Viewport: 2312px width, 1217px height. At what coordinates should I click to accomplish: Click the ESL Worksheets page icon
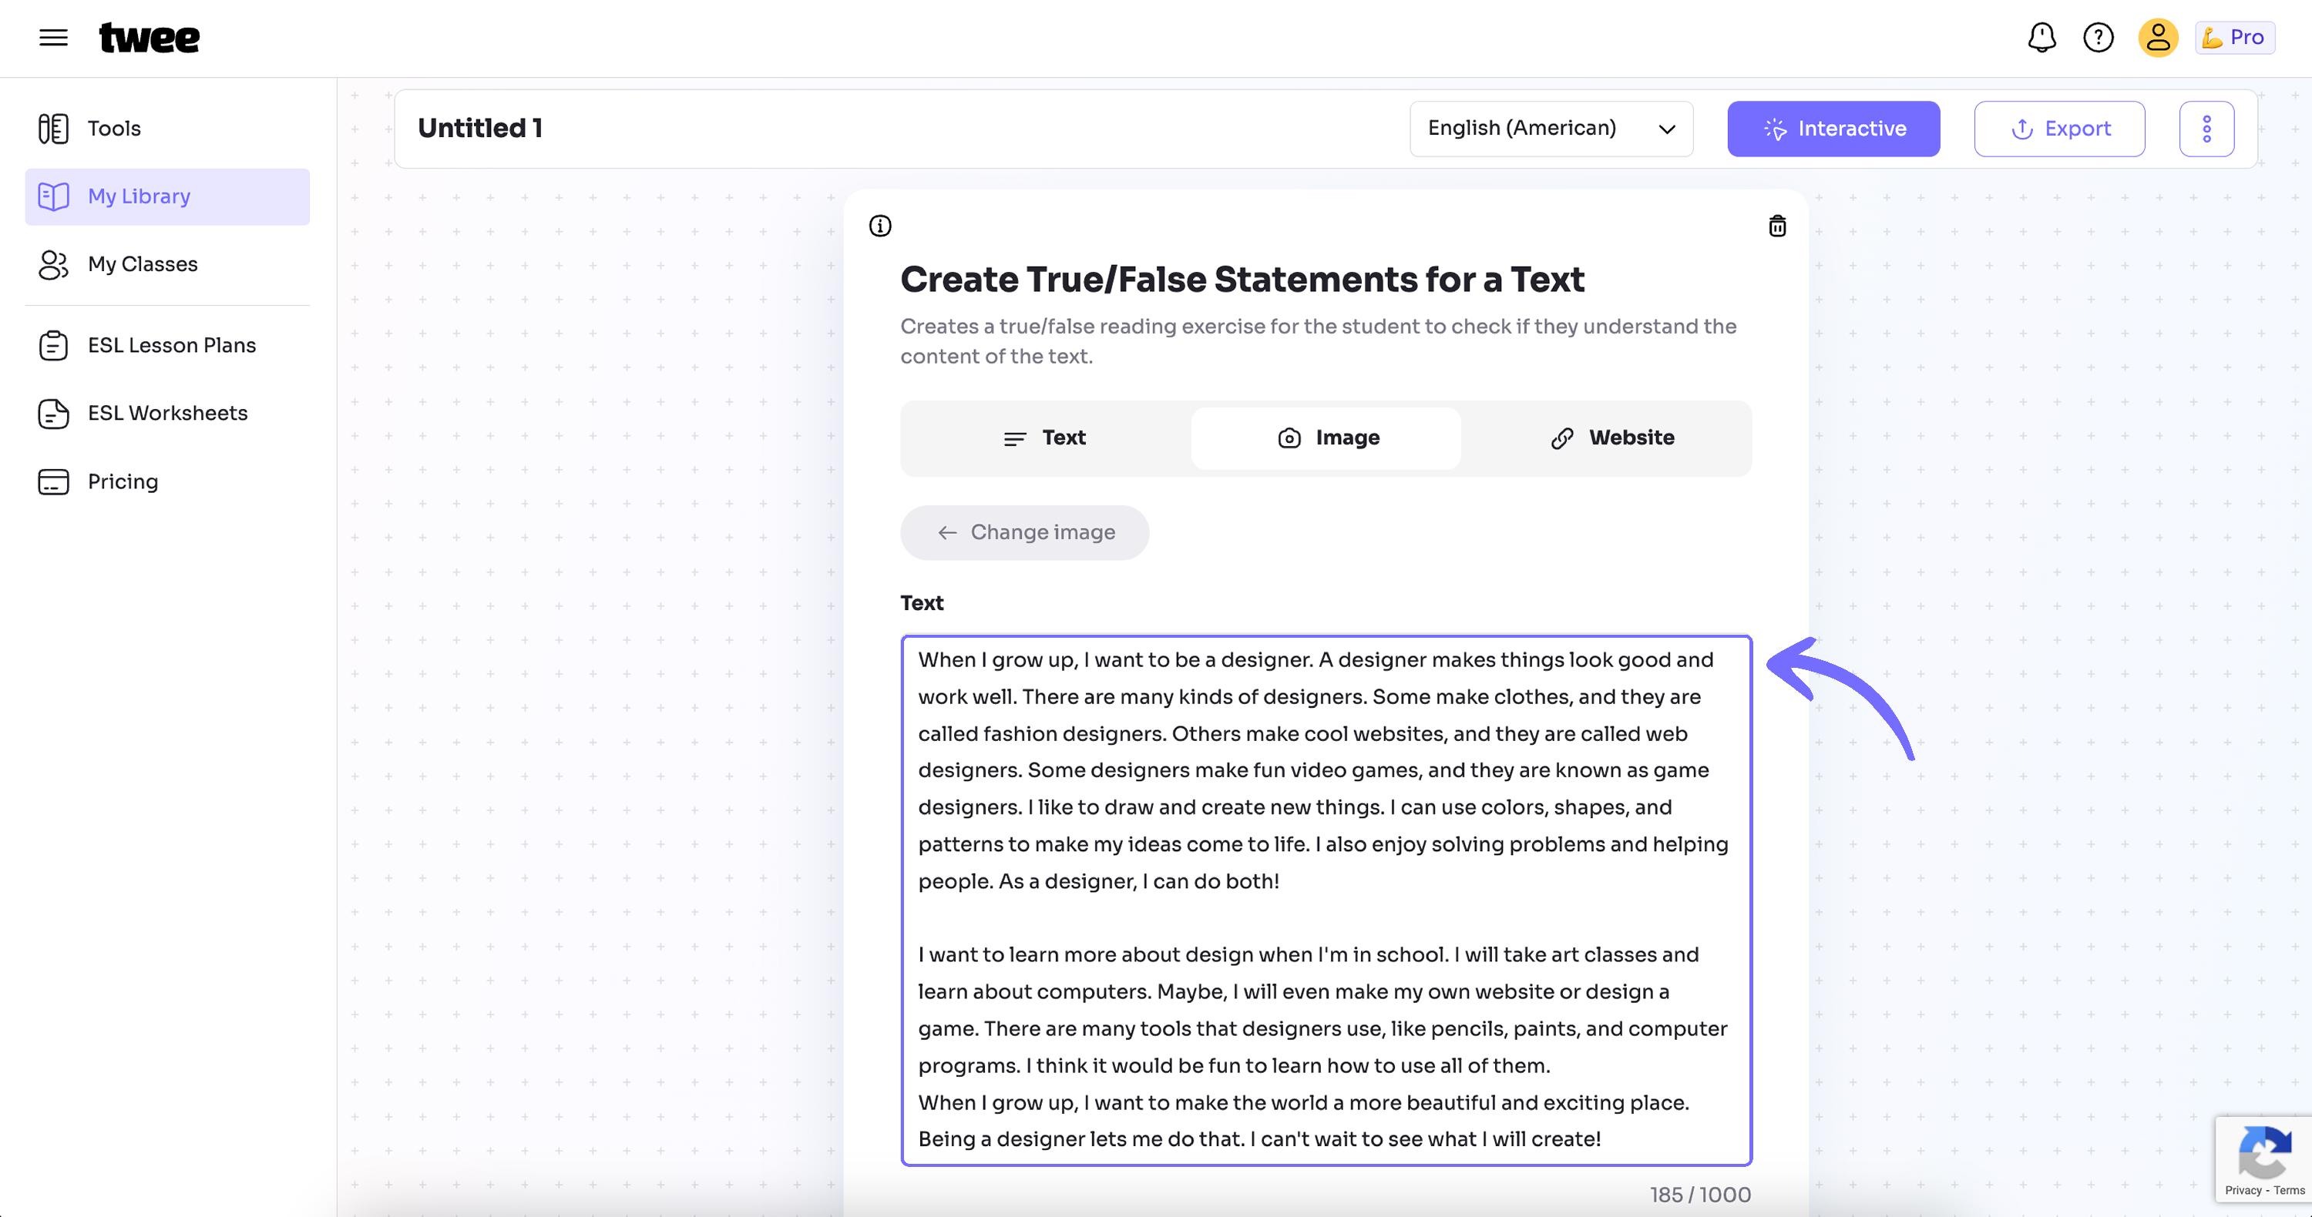click(x=54, y=414)
